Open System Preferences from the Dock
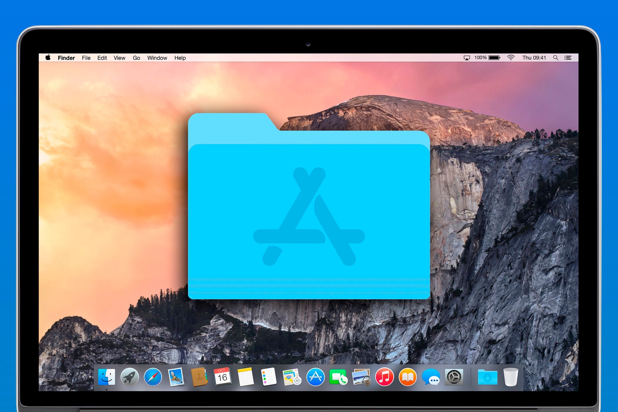The height and width of the screenshot is (412, 618). [454, 377]
